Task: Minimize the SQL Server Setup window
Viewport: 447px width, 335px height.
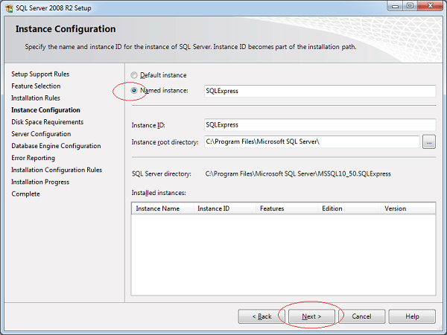Action: (x=395, y=6)
